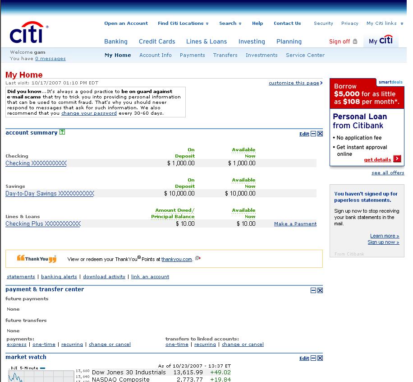
Task: Click the Sign off lock icon
Action: (355, 42)
